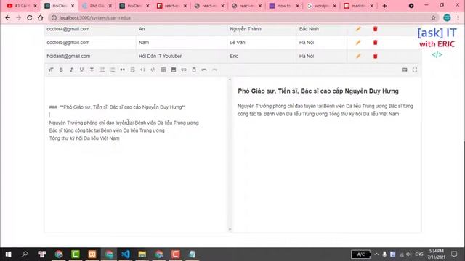Edit the hoidanit@gmail.com user row
Screen dimensions: 465x261
click(x=358, y=56)
